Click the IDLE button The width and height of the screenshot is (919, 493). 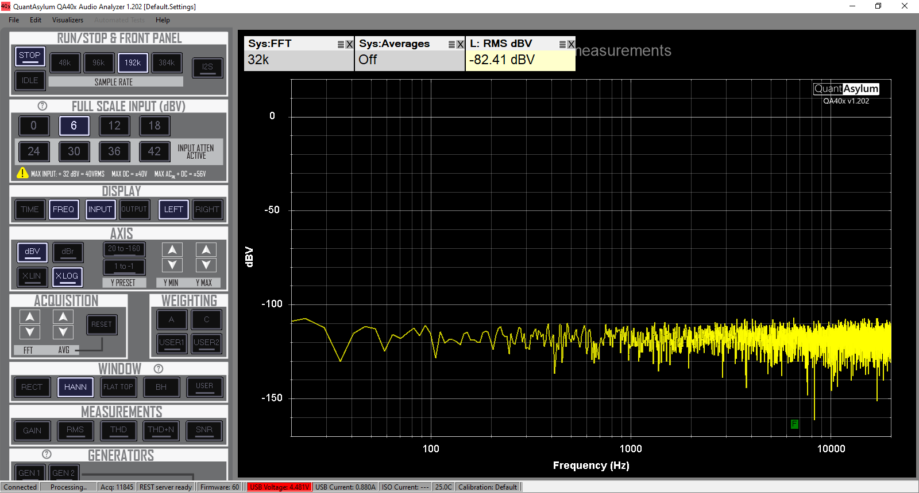tap(30, 81)
